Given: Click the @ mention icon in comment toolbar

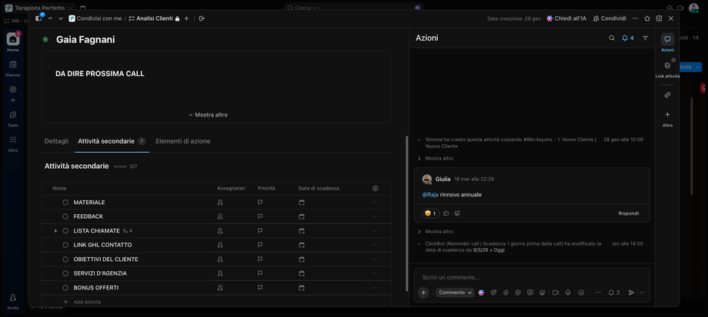Looking at the screenshot, I should 518,292.
